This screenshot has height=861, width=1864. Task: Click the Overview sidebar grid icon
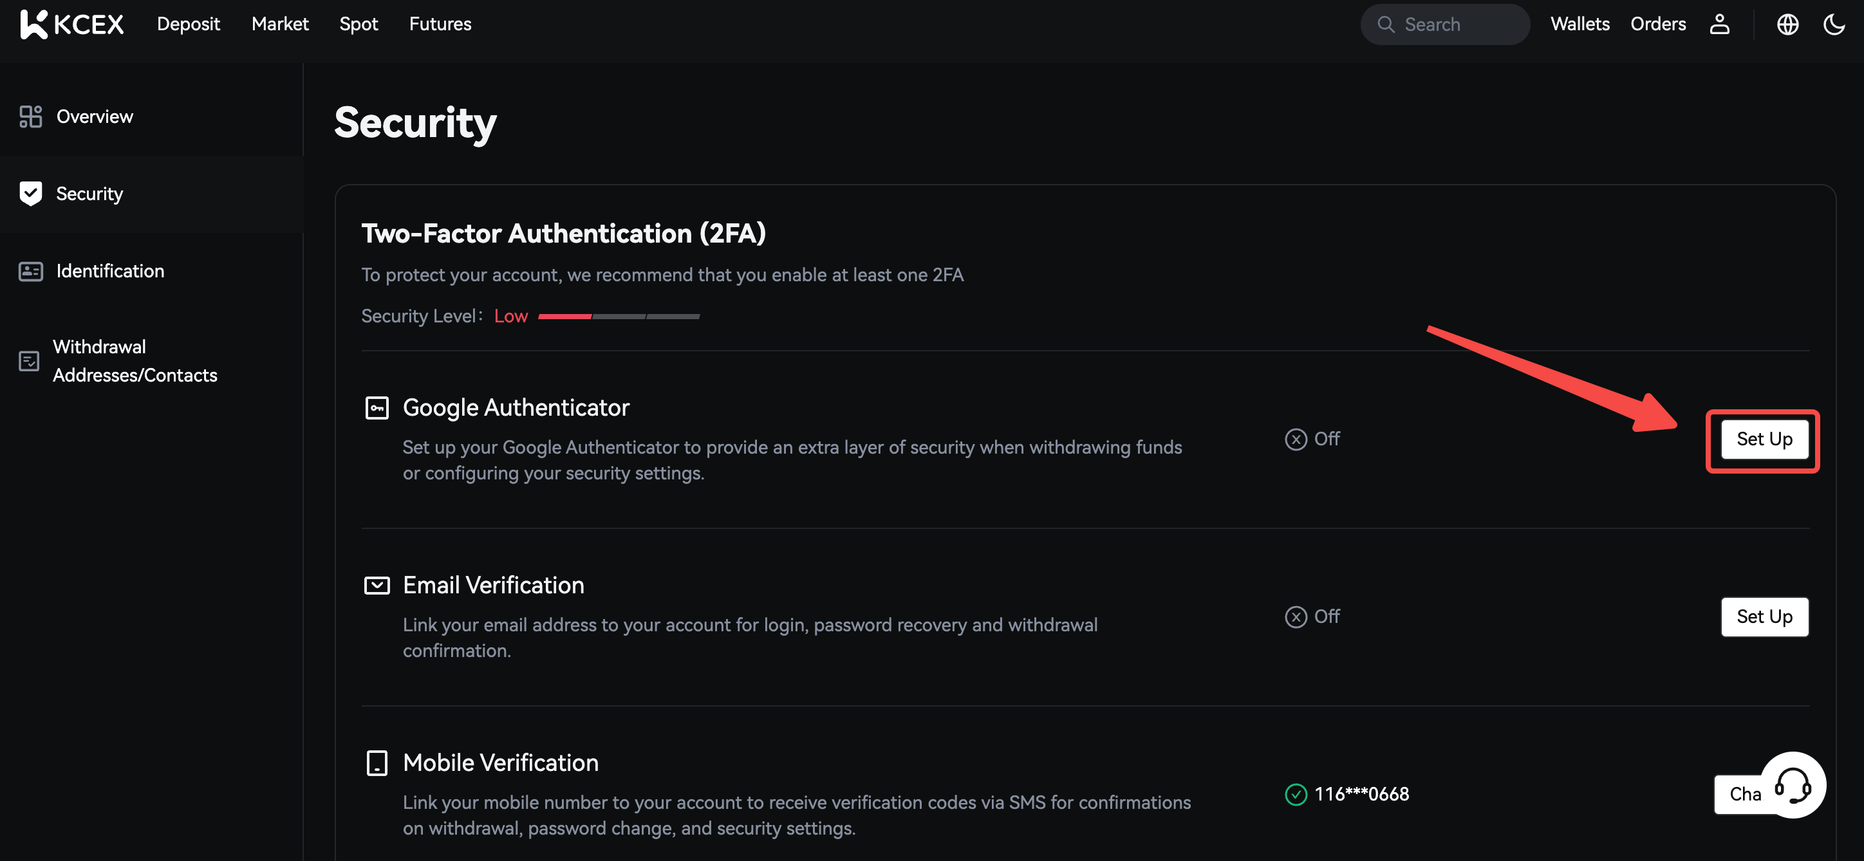pyautogui.click(x=30, y=116)
